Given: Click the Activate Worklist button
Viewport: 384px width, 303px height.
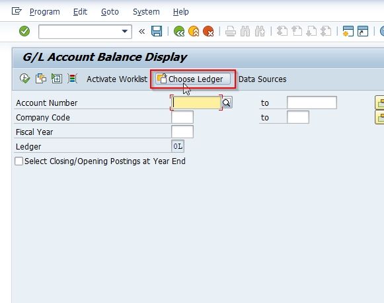Looking at the screenshot, I should click(x=117, y=79).
